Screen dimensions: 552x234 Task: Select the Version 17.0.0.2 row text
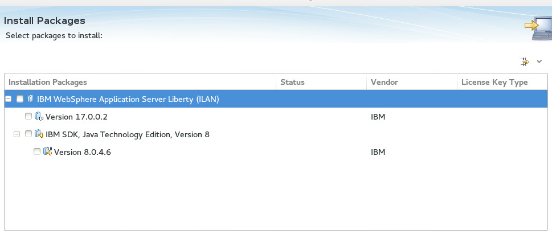tap(76, 117)
